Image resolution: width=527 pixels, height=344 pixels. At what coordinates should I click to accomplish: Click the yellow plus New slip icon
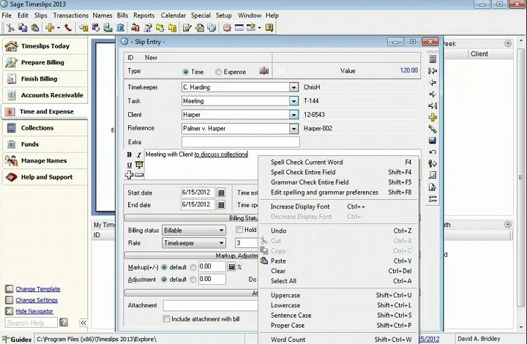pyautogui.click(x=433, y=117)
